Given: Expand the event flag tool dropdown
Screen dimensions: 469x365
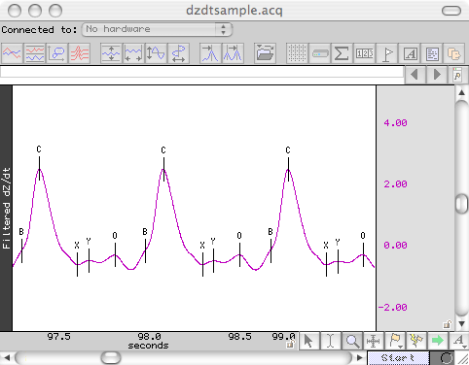Looking at the screenshot, I should [395, 341].
